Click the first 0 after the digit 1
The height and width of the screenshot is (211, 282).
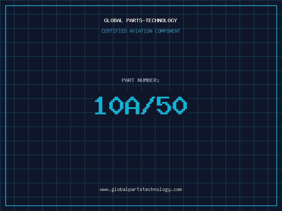(116, 105)
